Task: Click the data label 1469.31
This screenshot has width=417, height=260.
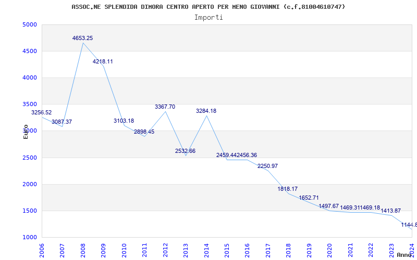Action: (350, 207)
